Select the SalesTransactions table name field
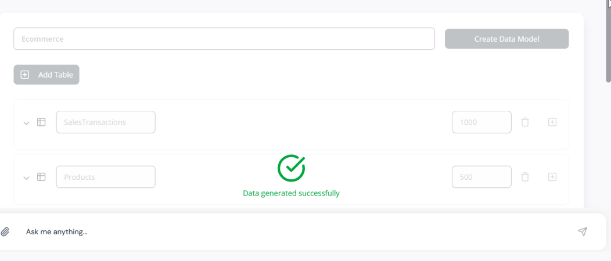The width and height of the screenshot is (611, 261). point(106,122)
